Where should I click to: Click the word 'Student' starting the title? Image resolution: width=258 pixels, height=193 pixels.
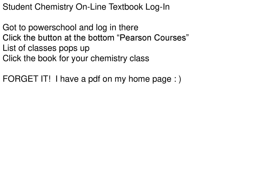(17, 7)
